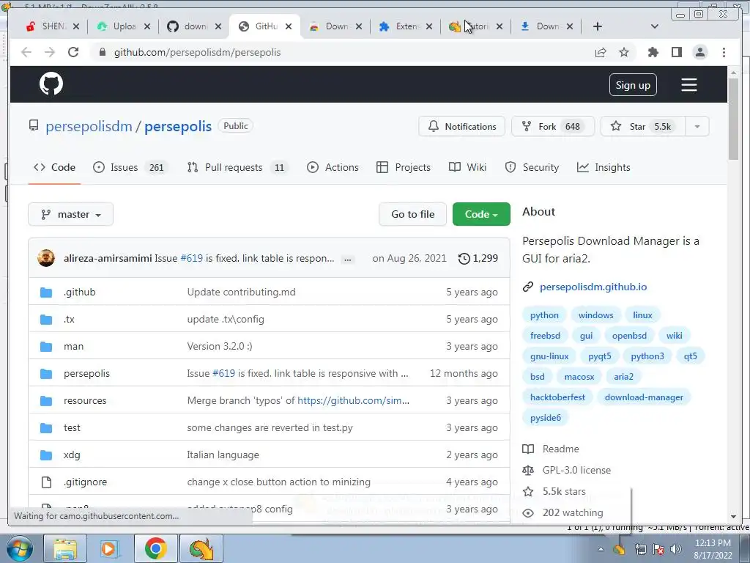750x563 pixels.
Task: Open the .gitignore file
Action: [x=85, y=482]
